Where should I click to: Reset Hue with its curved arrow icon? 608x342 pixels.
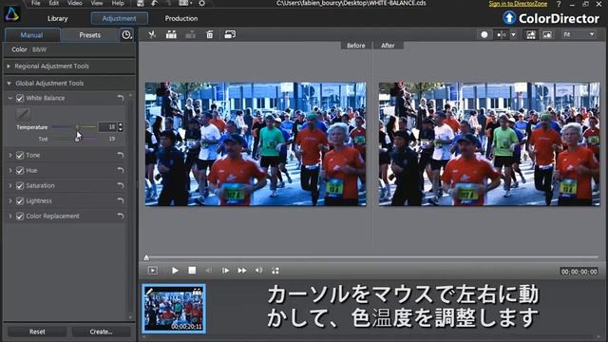click(121, 170)
